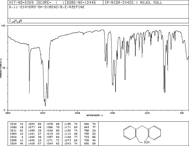Click peak value 1465 in the table

tap(31, 137)
